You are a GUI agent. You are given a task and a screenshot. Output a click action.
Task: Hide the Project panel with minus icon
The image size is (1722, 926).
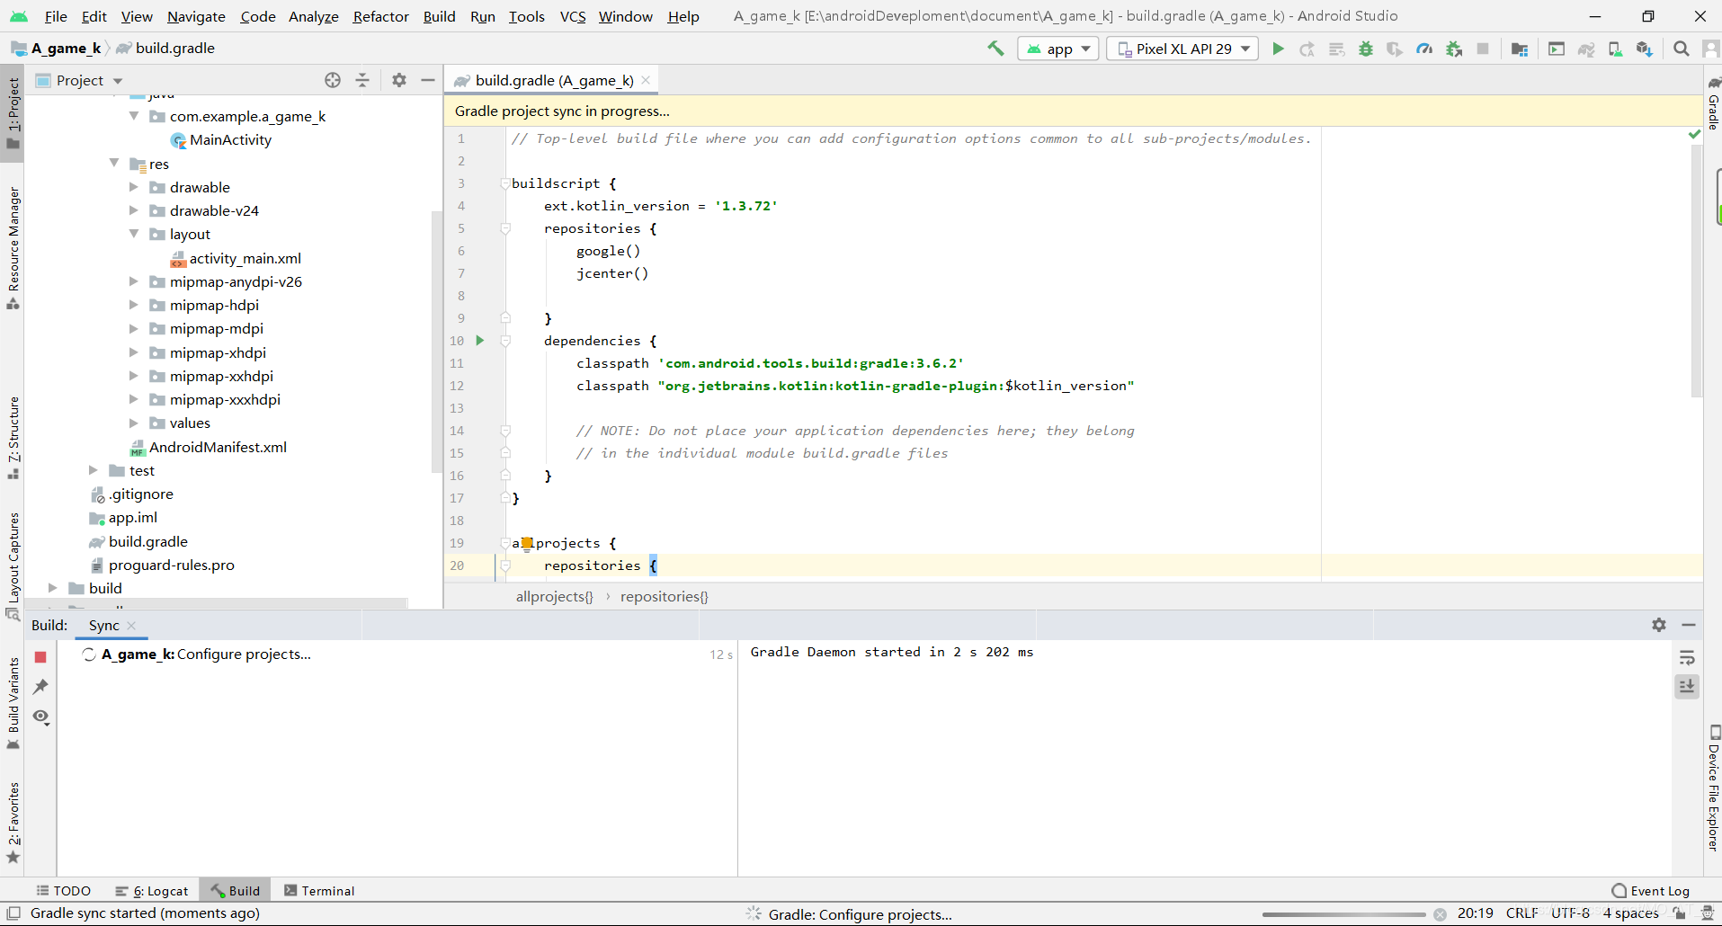coord(428,80)
